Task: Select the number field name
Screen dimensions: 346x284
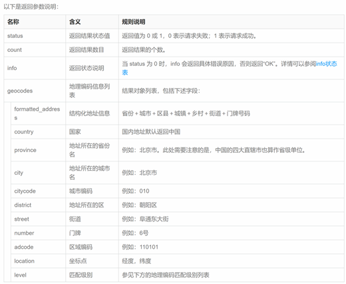Action: click(24, 233)
